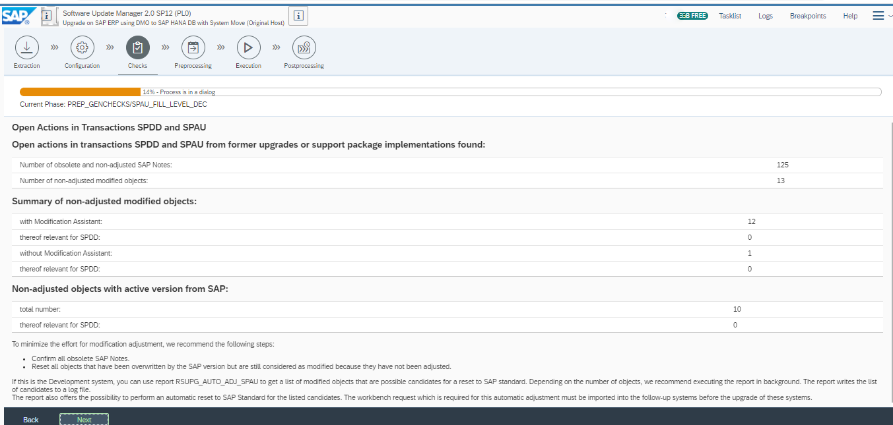
Task: Click the total number value 10
Action: pyautogui.click(x=737, y=309)
